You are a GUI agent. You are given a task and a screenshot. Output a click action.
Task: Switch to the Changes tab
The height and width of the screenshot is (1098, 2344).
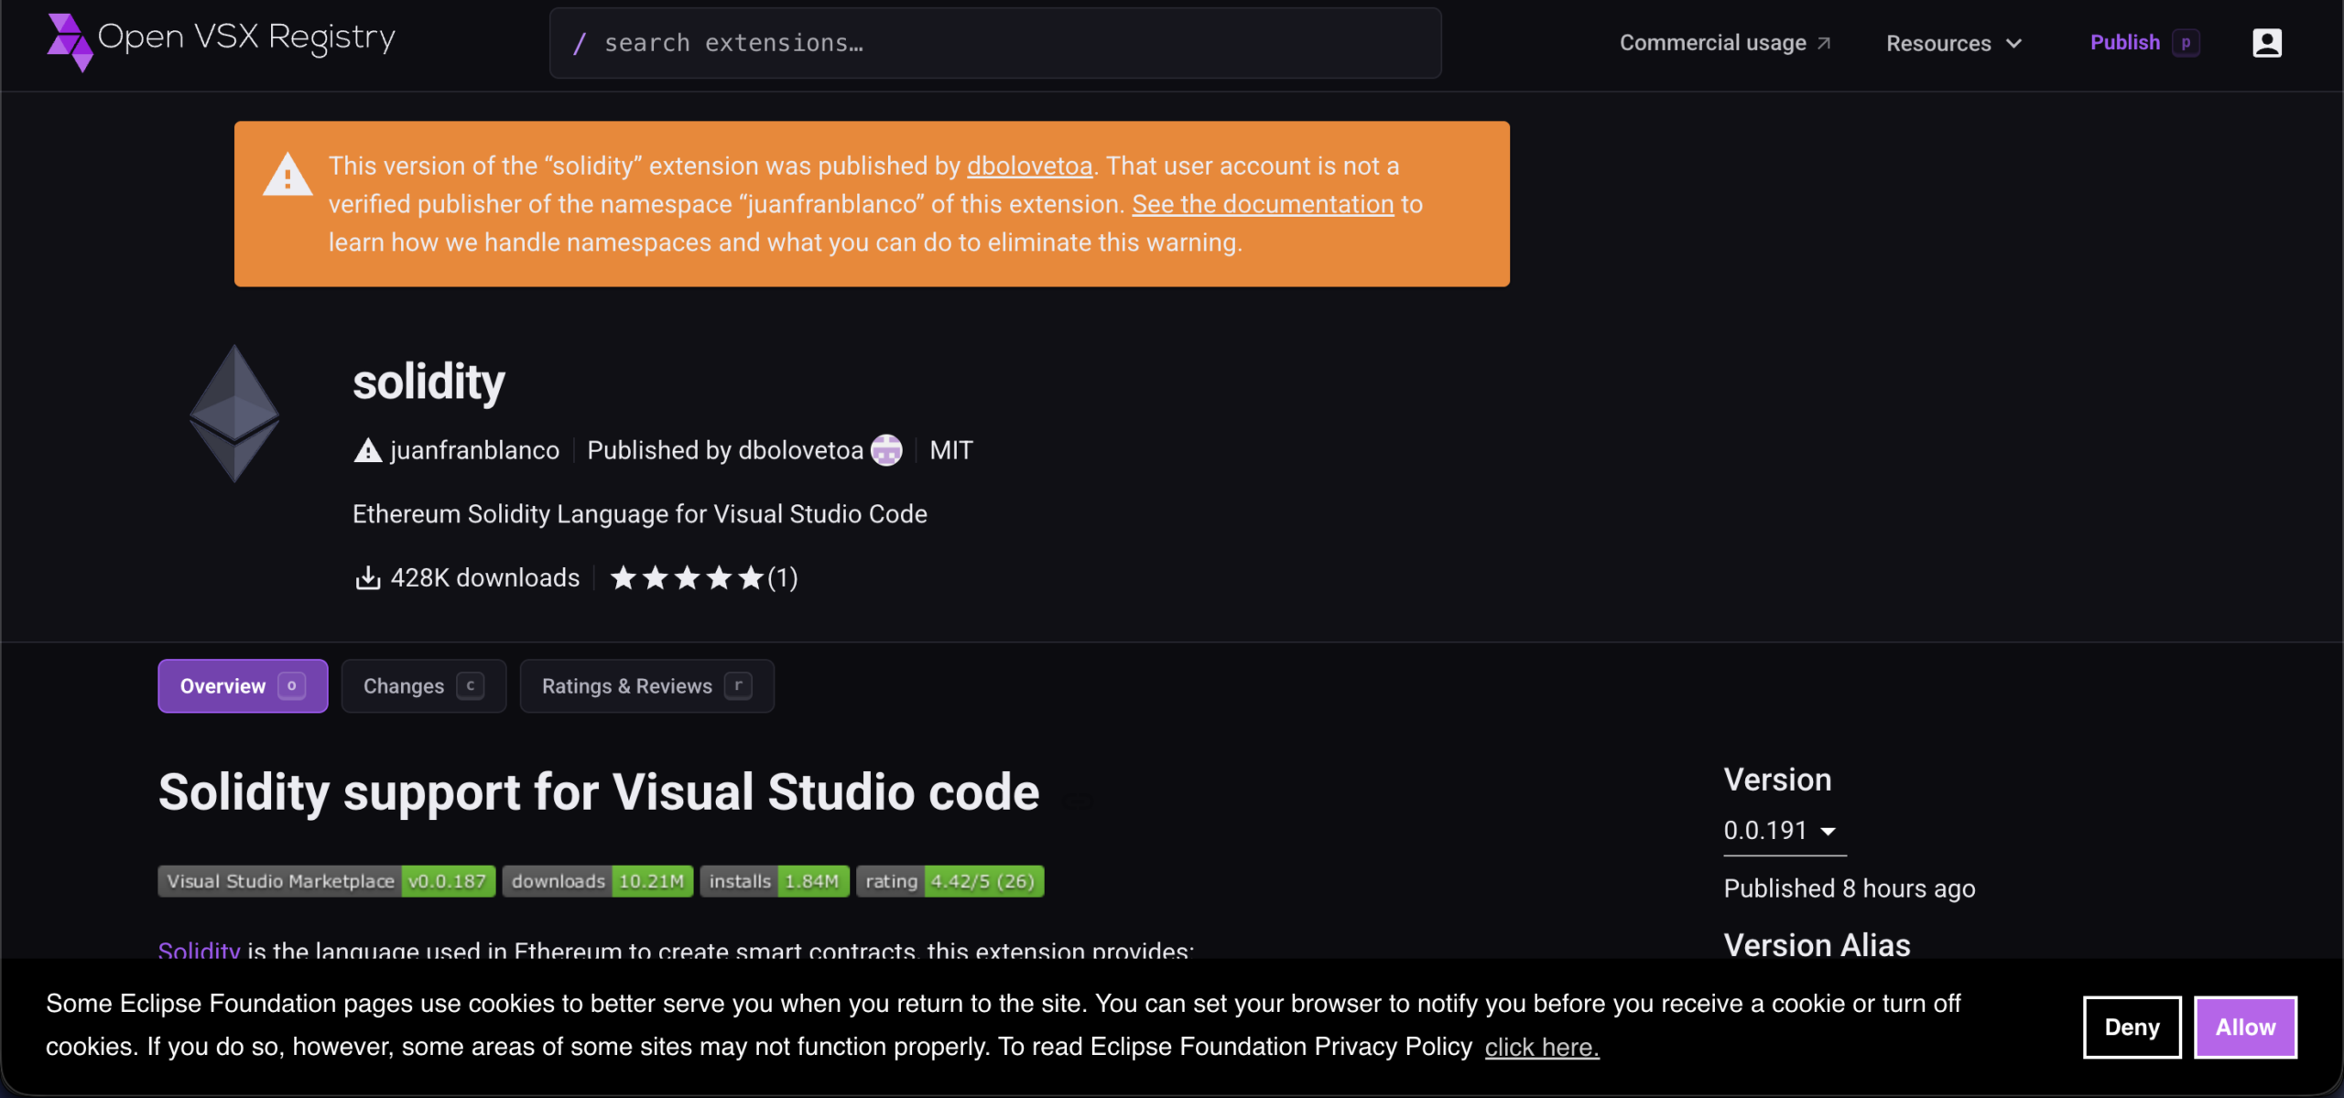coord(423,685)
